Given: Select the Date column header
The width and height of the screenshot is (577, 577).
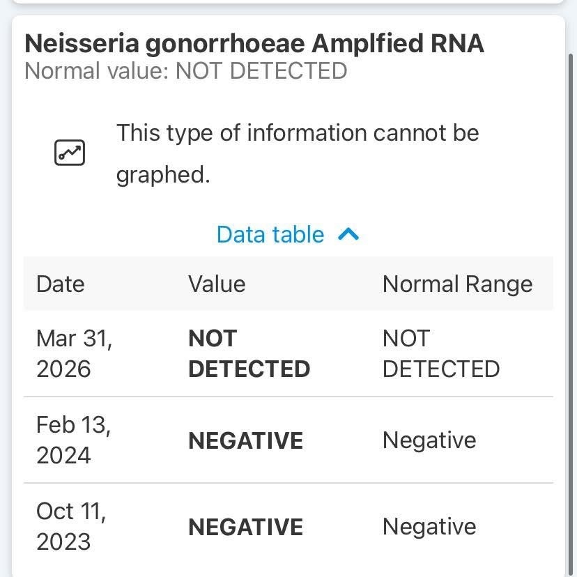Looking at the screenshot, I should (x=61, y=284).
